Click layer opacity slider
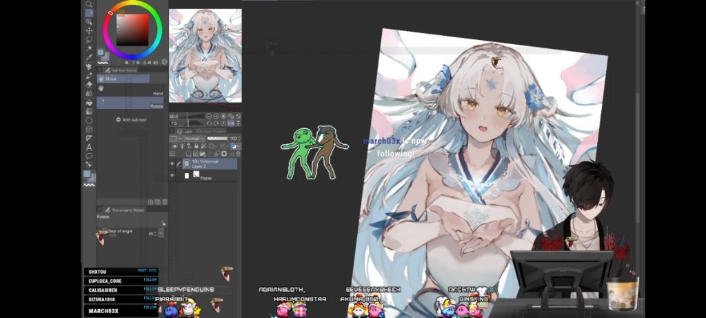This screenshot has height=318, width=706. click(x=217, y=138)
